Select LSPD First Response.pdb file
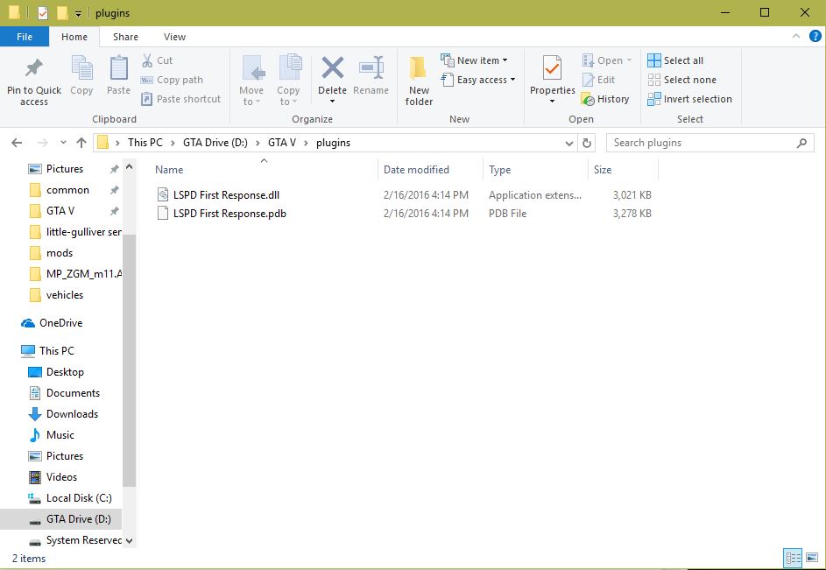 [x=229, y=214]
